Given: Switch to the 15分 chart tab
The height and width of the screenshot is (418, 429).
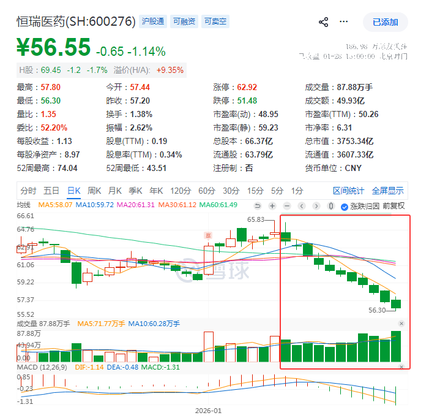Looking at the screenshot, I should tap(256, 191).
